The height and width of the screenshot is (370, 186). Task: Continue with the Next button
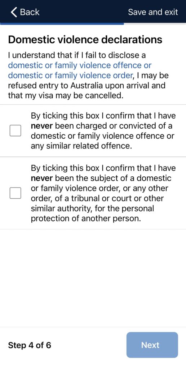point(152,345)
